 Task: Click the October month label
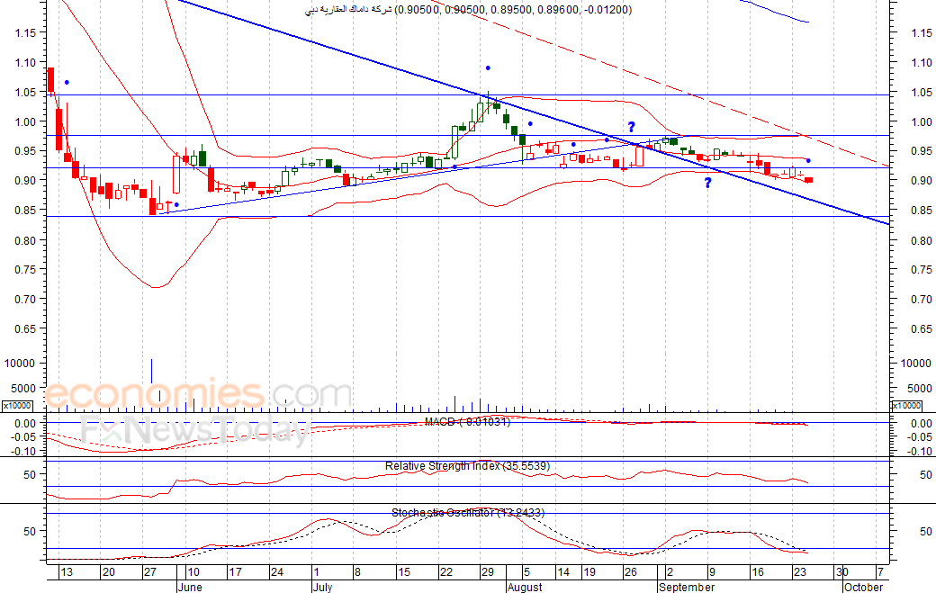pos(863,587)
